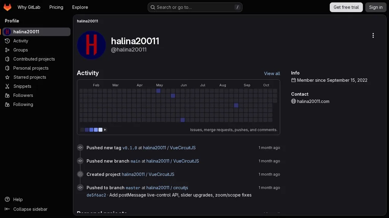The width and height of the screenshot is (389, 218).
Task: Open Personal projects in the sidebar
Action: click(36, 68)
